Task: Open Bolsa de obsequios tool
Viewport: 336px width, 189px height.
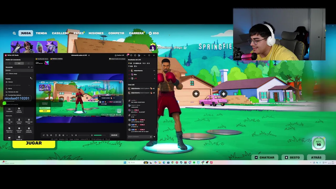Action: click(29, 130)
